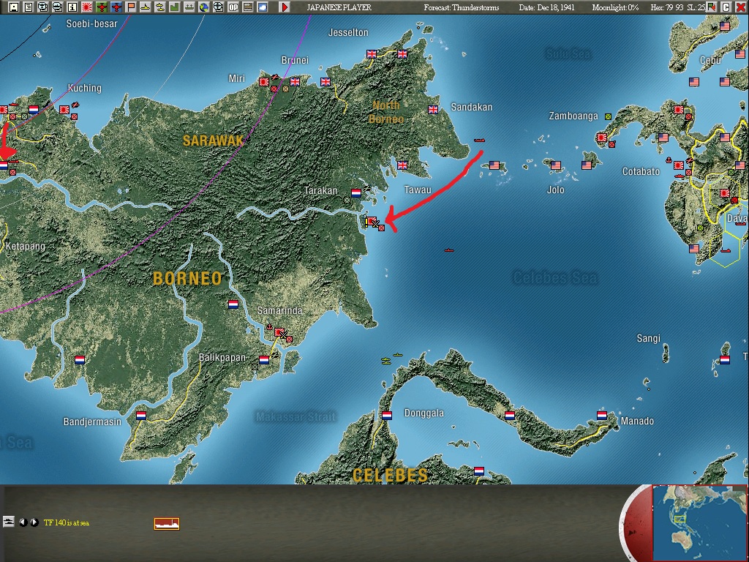Click the single yellow ship toolbar icon
The height and width of the screenshot is (562, 749).
[x=146, y=7]
